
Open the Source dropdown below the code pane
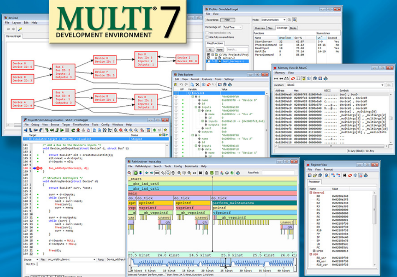coord(31,259)
